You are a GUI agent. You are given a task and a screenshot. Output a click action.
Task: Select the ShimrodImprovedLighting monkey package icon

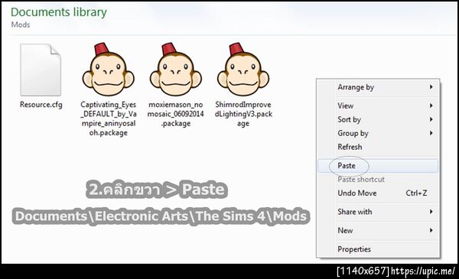point(243,70)
